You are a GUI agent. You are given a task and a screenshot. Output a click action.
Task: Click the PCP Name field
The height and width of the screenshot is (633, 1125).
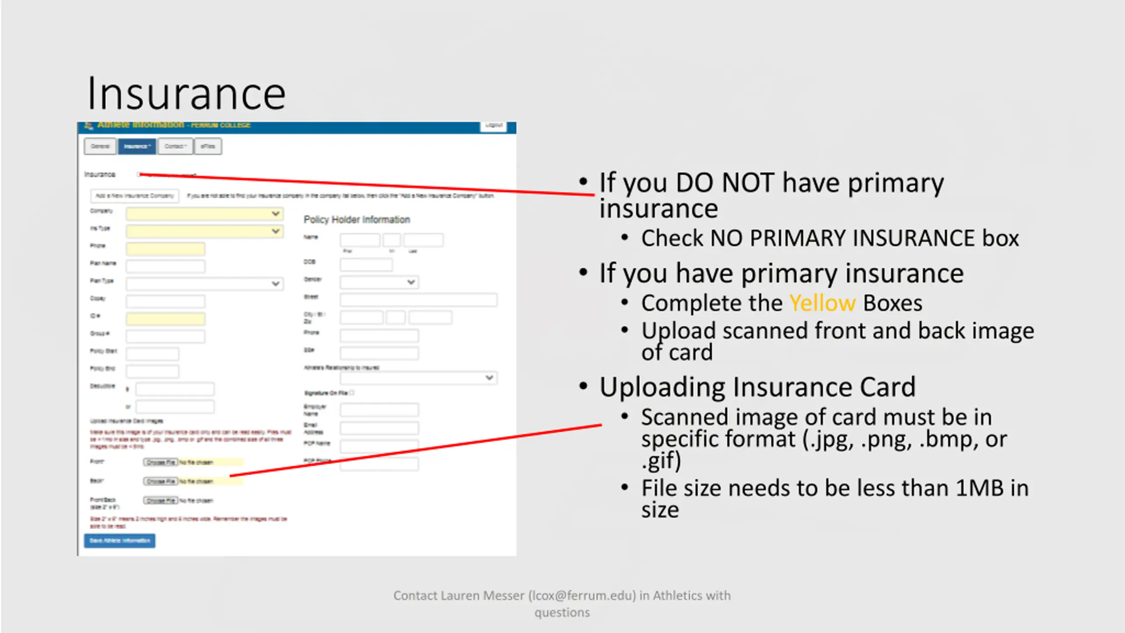tap(379, 446)
